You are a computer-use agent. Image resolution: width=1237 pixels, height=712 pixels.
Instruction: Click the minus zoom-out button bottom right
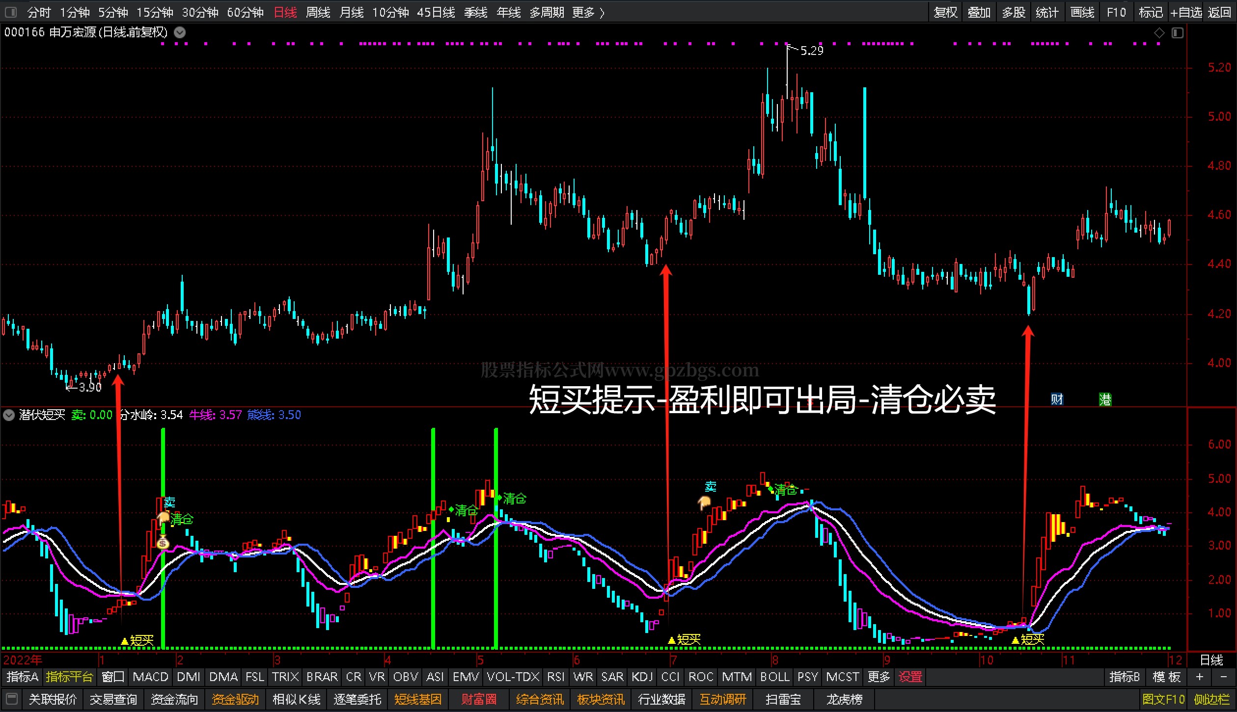pyautogui.click(x=1223, y=677)
